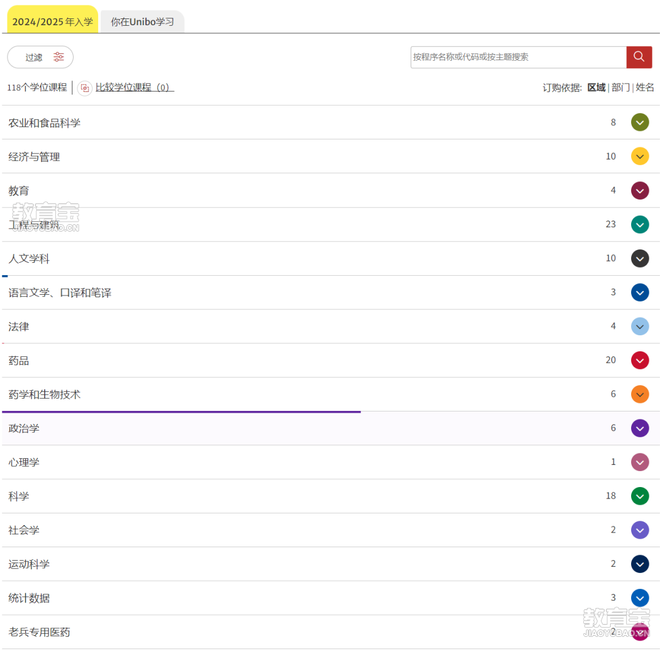Open the 运动科学 row label

click(29, 564)
